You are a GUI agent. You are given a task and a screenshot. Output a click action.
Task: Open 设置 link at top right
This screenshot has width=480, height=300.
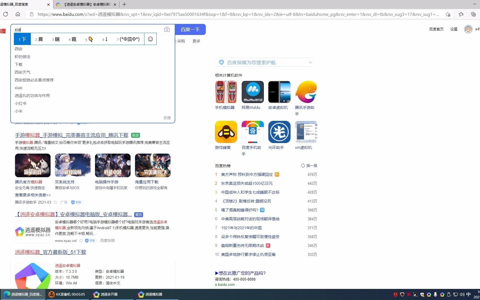(454, 29)
